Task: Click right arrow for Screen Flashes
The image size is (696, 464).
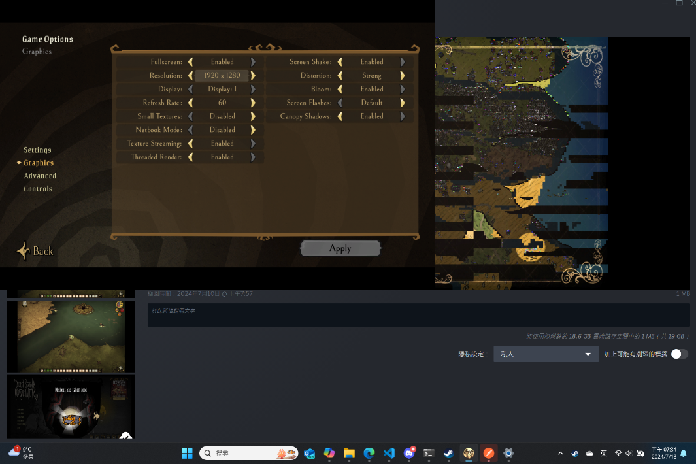Action: click(x=403, y=103)
